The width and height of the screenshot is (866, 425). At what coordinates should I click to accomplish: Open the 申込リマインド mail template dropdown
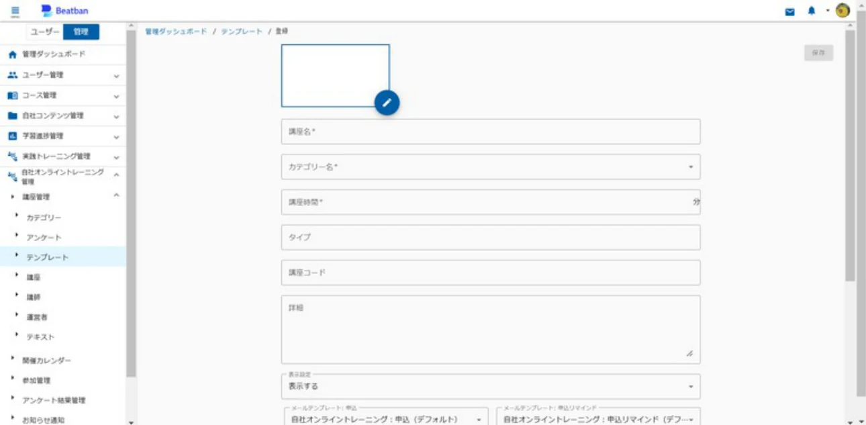598,416
